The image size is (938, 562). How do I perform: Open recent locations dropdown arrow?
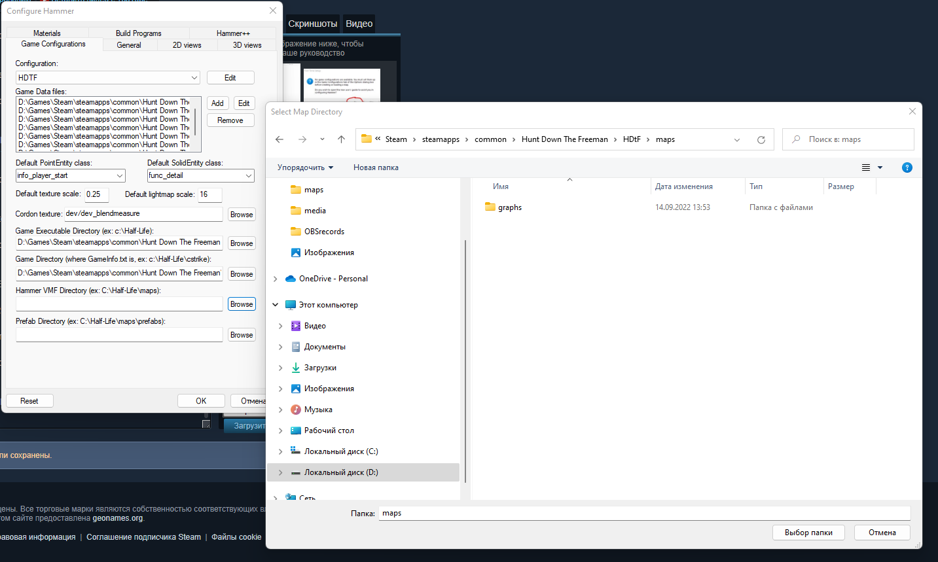[x=322, y=139]
